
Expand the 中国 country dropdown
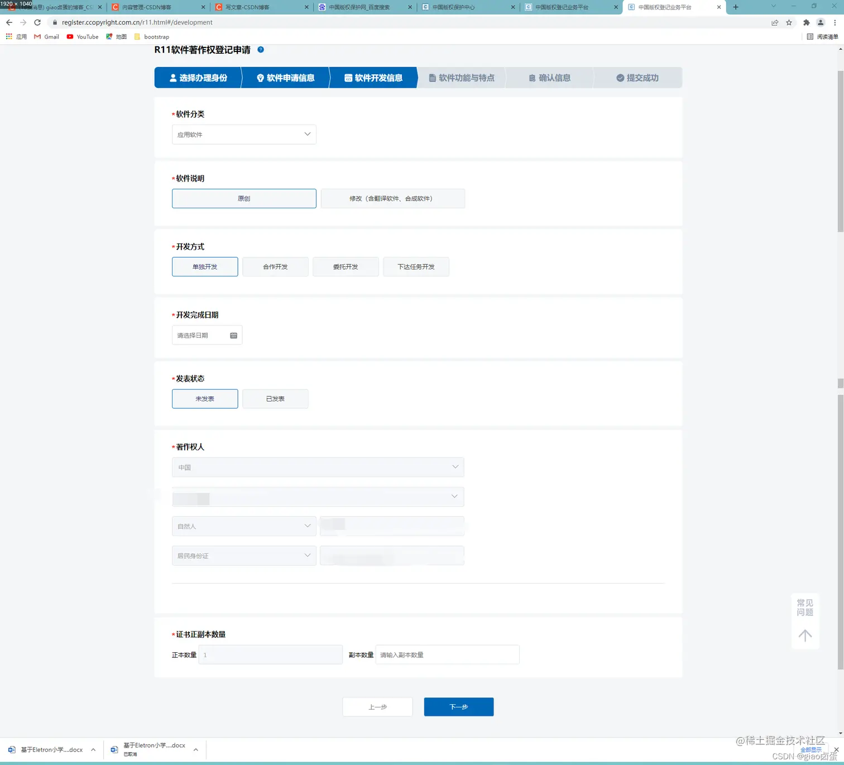click(x=318, y=467)
